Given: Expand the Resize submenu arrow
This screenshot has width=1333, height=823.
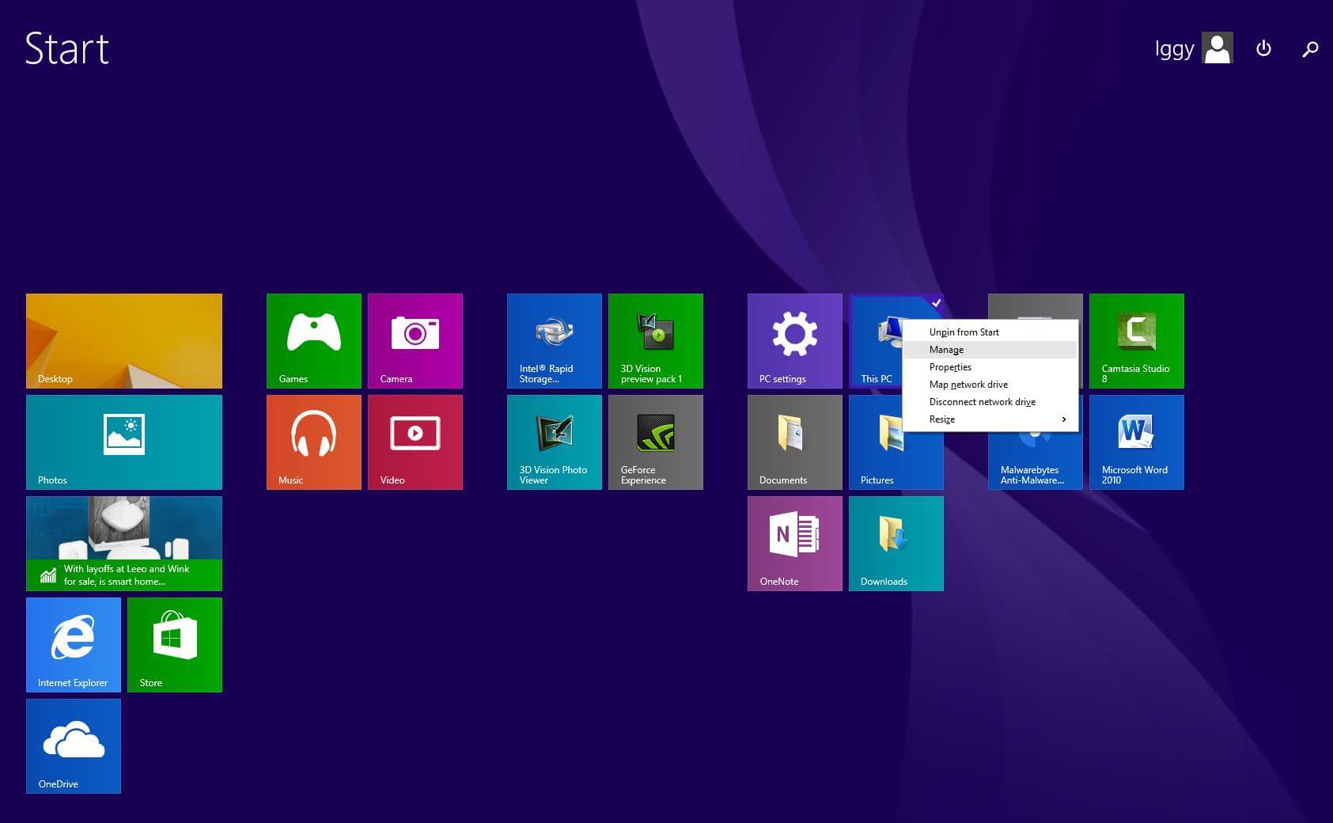Looking at the screenshot, I should (x=1063, y=419).
